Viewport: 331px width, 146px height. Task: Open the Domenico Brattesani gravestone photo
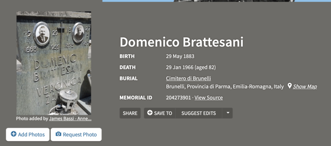point(54,63)
